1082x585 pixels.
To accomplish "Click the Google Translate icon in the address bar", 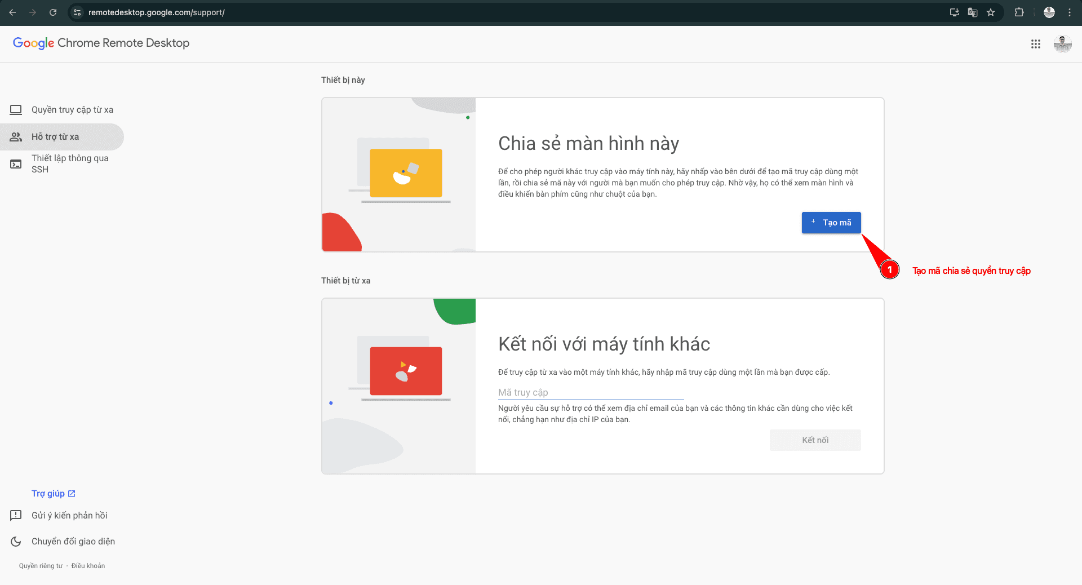I will click(973, 12).
